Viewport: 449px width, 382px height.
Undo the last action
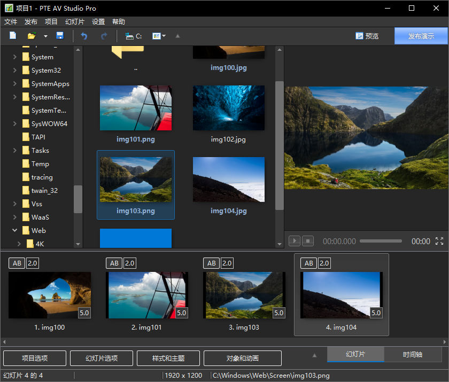(84, 36)
